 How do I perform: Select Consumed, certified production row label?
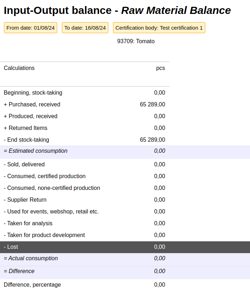pos(45,176)
